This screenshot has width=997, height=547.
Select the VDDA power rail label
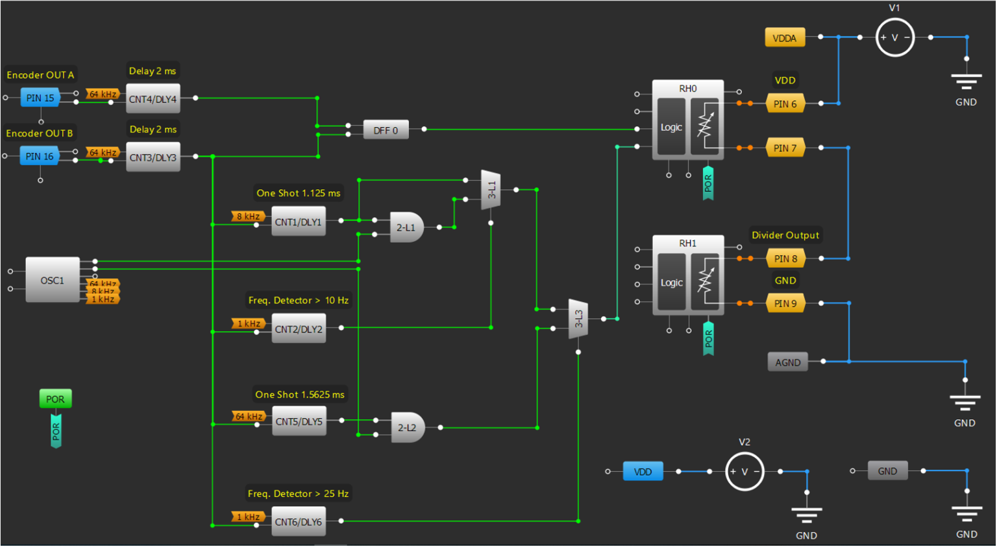[x=785, y=37]
